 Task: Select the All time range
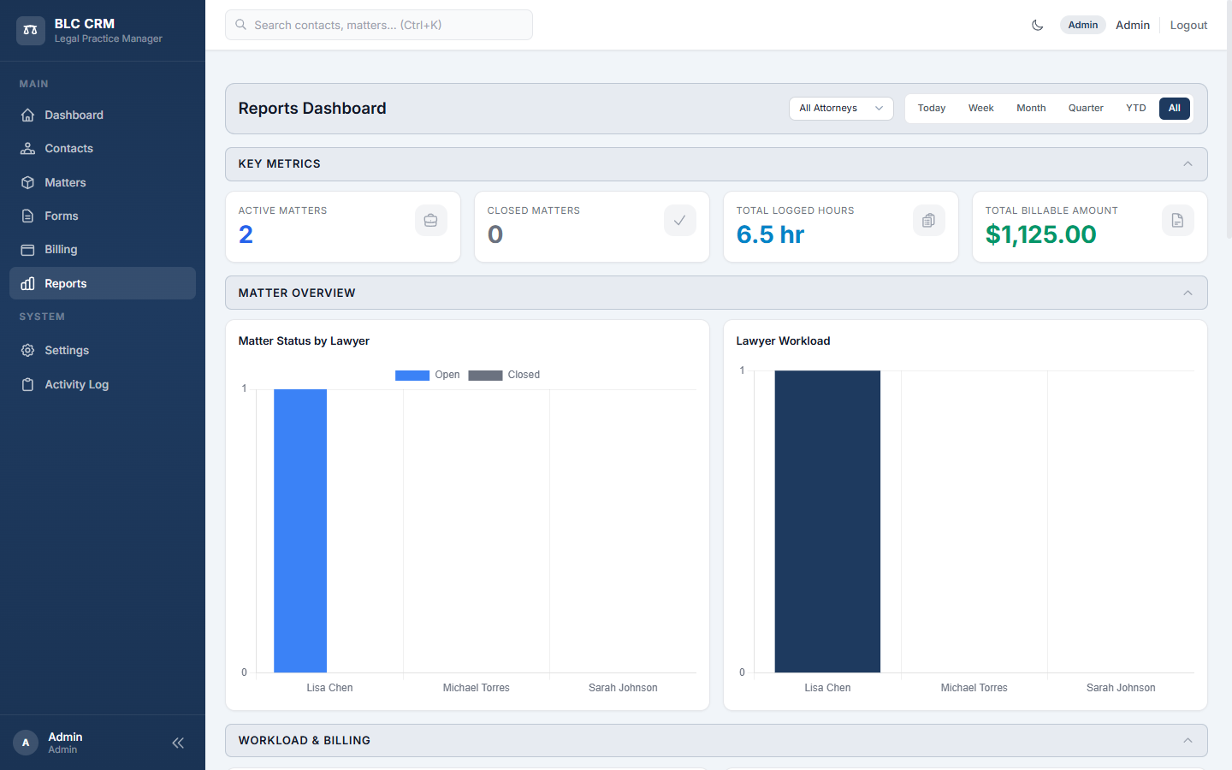click(1175, 108)
